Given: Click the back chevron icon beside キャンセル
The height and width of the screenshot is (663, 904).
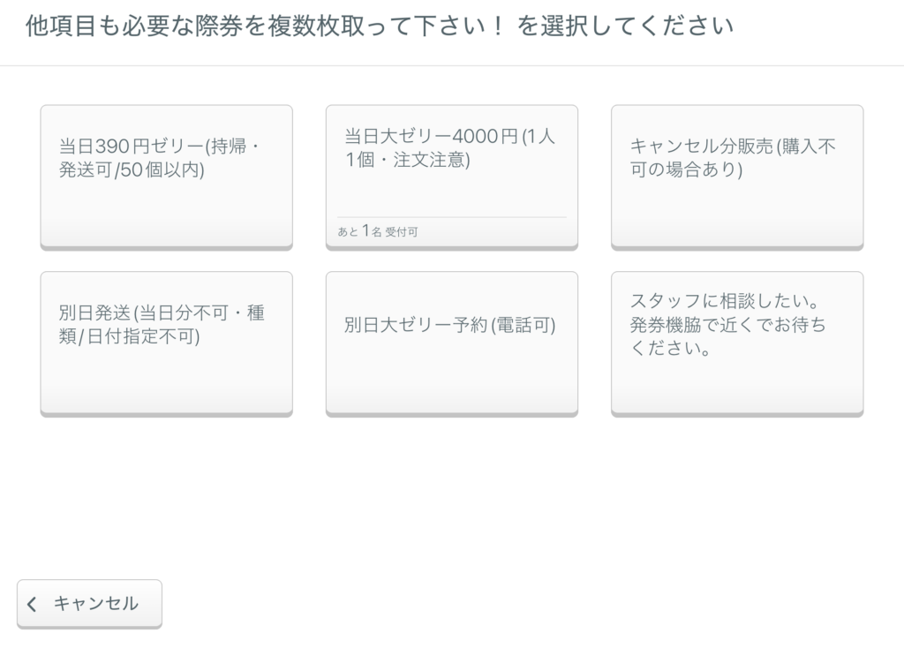Looking at the screenshot, I should click(x=33, y=605).
